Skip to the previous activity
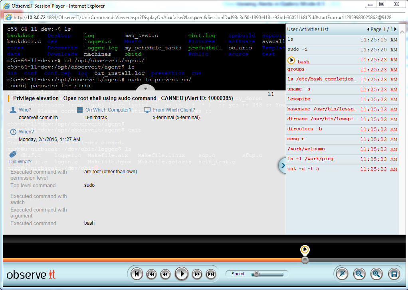The height and width of the screenshot is (290, 408). coord(151,274)
